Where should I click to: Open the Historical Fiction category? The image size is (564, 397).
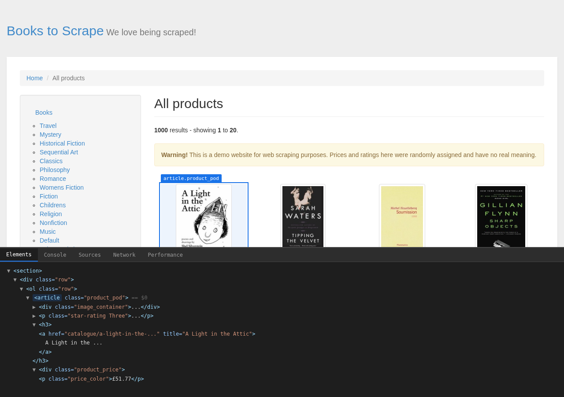pyautogui.click(x=62, y=143)
